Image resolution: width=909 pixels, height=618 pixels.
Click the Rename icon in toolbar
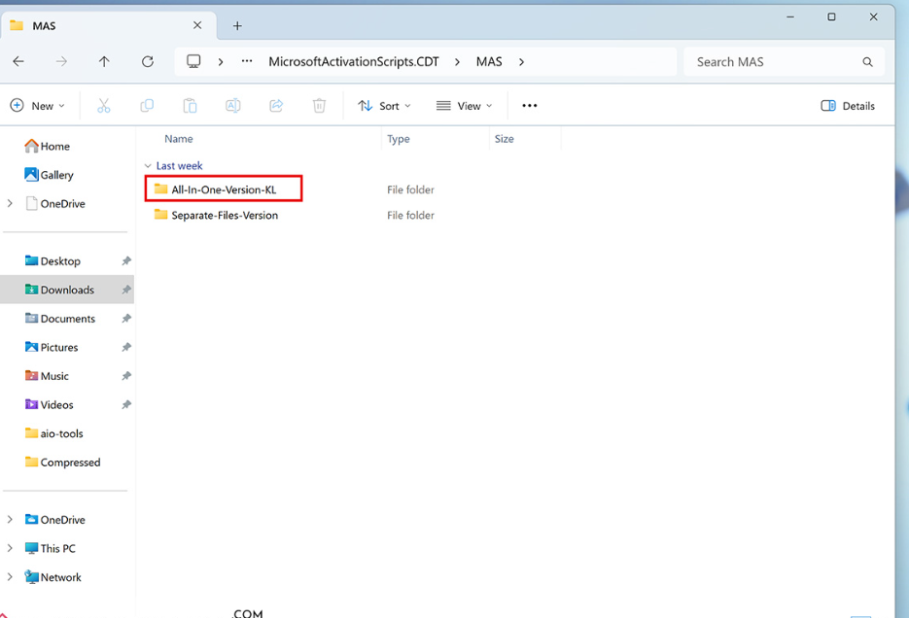pos(233,106)
